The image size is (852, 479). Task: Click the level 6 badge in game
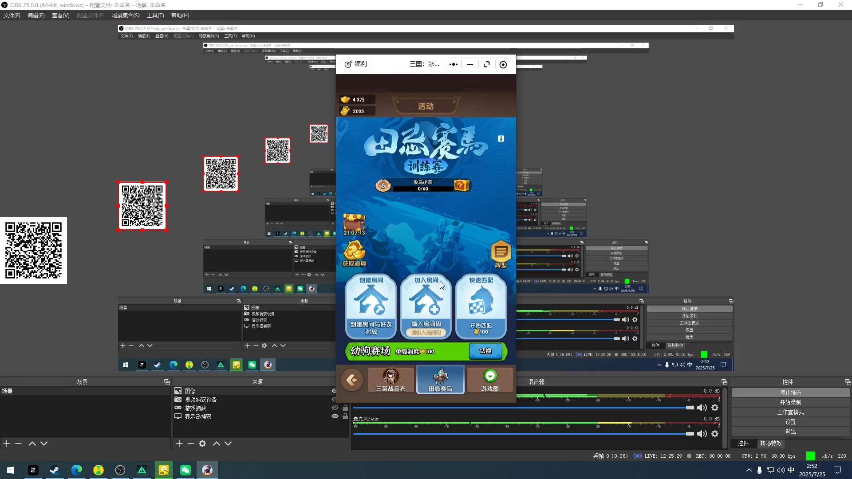point(383,185)
